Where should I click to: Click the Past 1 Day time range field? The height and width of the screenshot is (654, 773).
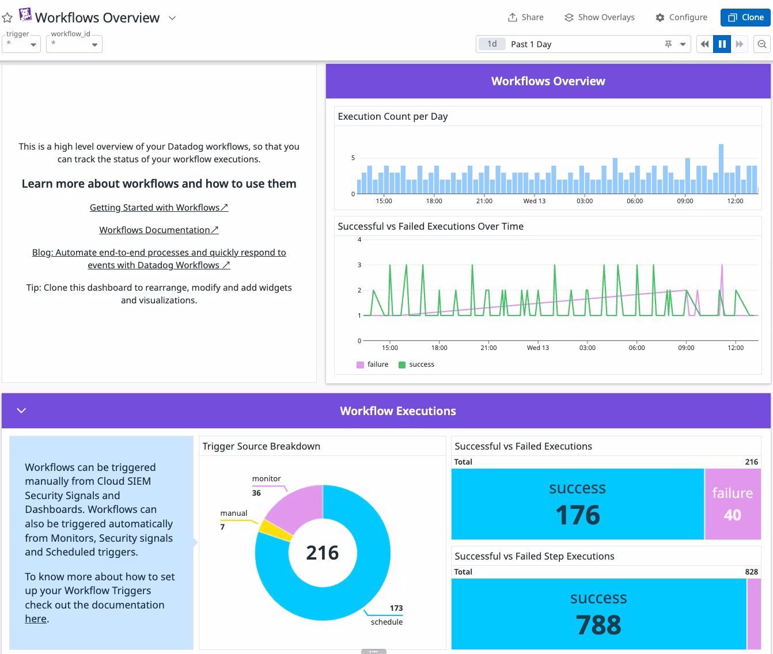576,44
